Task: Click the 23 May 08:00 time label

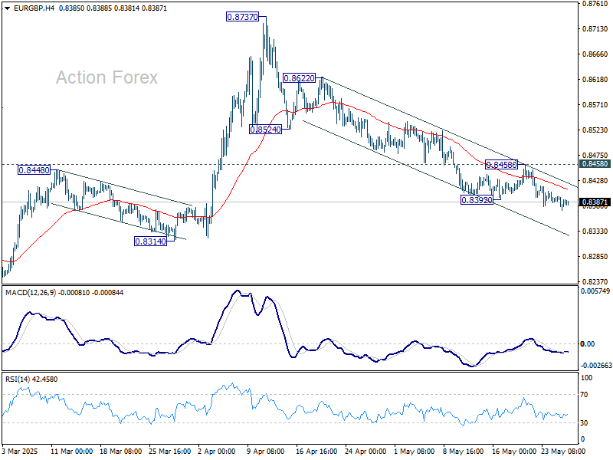Action: tap(563, 452)
